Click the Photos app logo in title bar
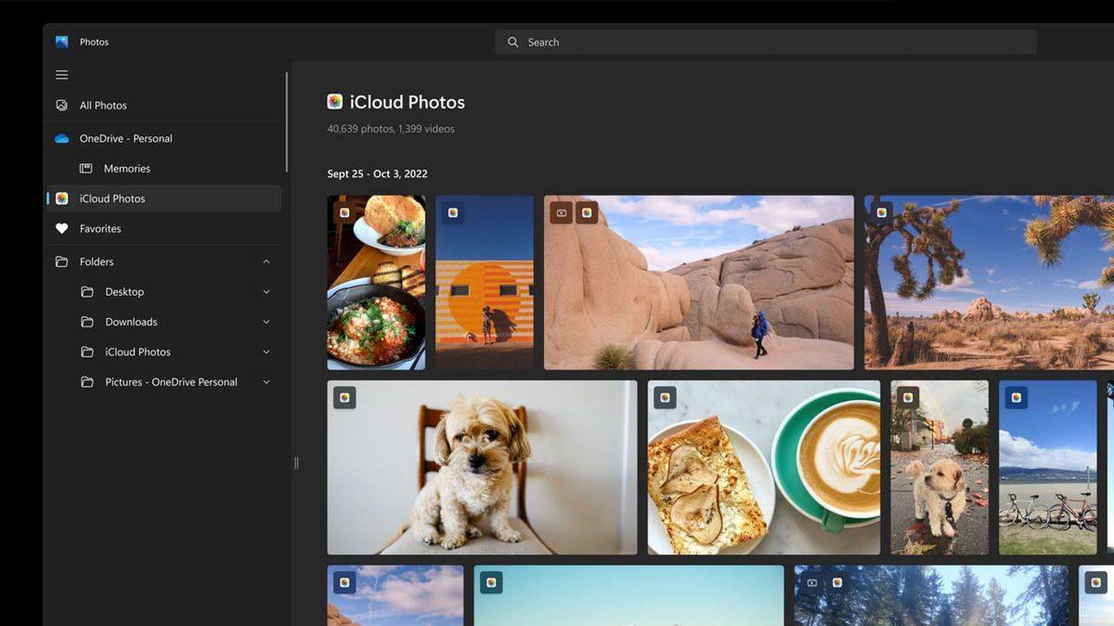Screen dimensions: 1114x626 (x=62, y=42)
